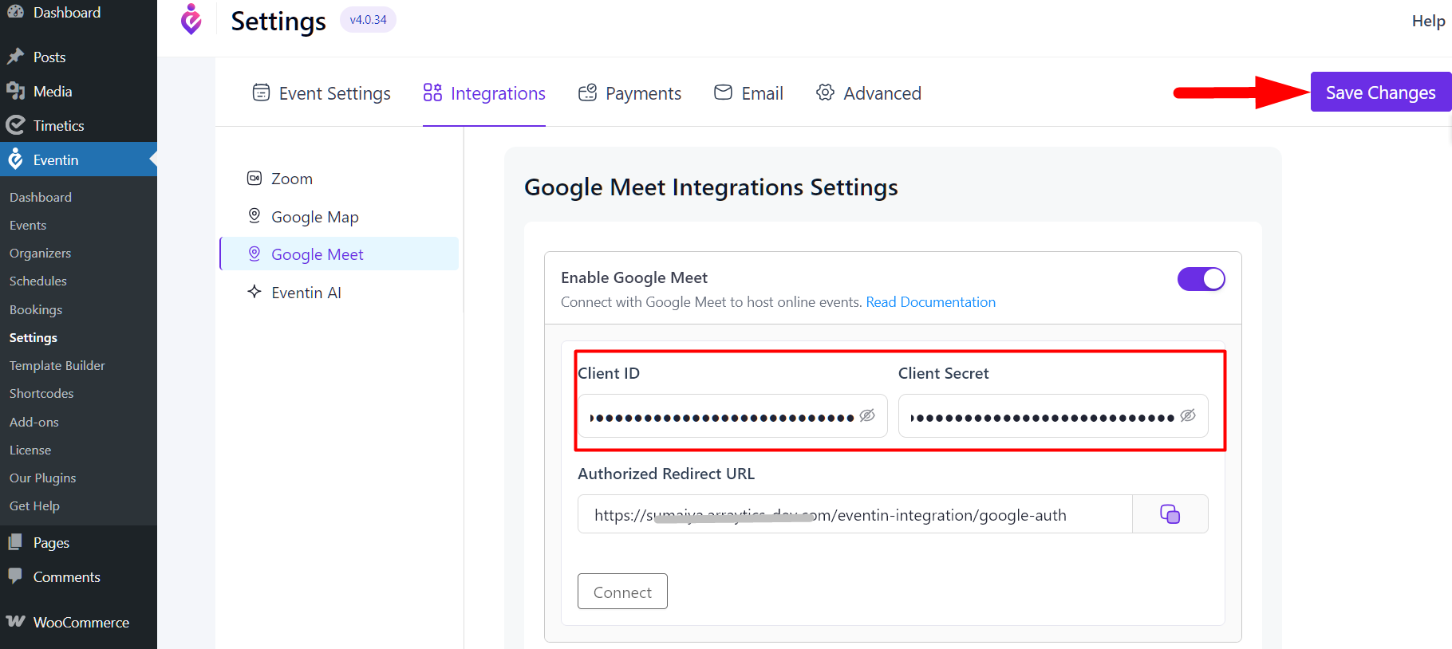
Task: Click the v4.0.34 version badge
Action: click(x=368, y=19)
